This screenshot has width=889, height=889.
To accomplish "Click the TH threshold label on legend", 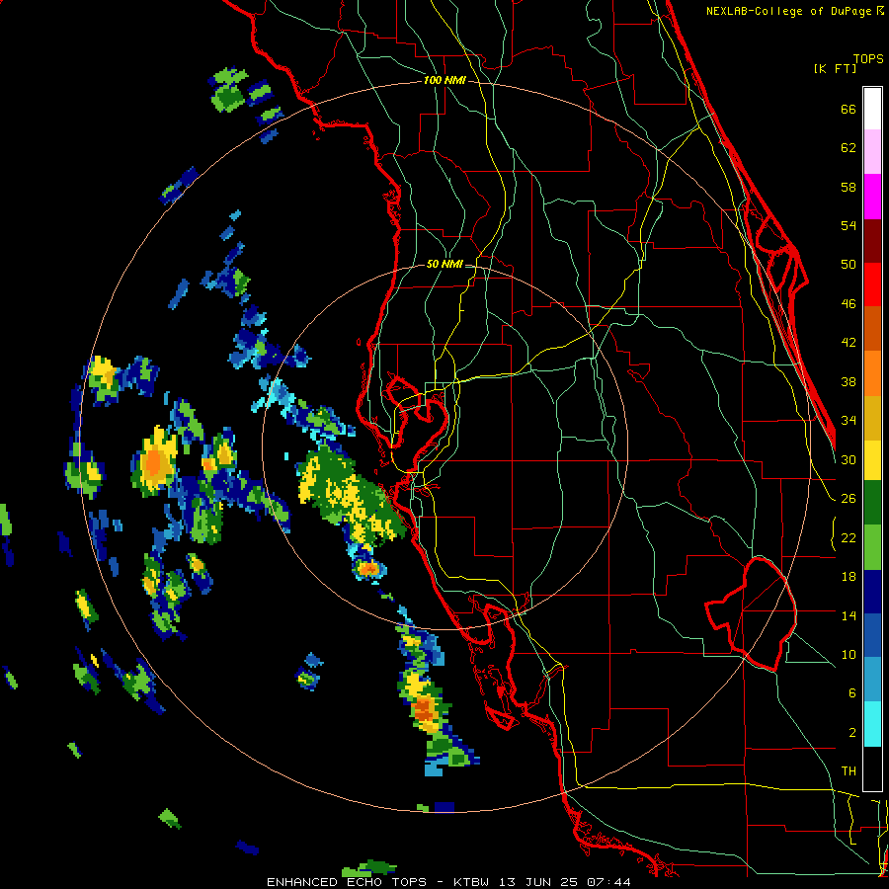I will (x=849, y=771).
